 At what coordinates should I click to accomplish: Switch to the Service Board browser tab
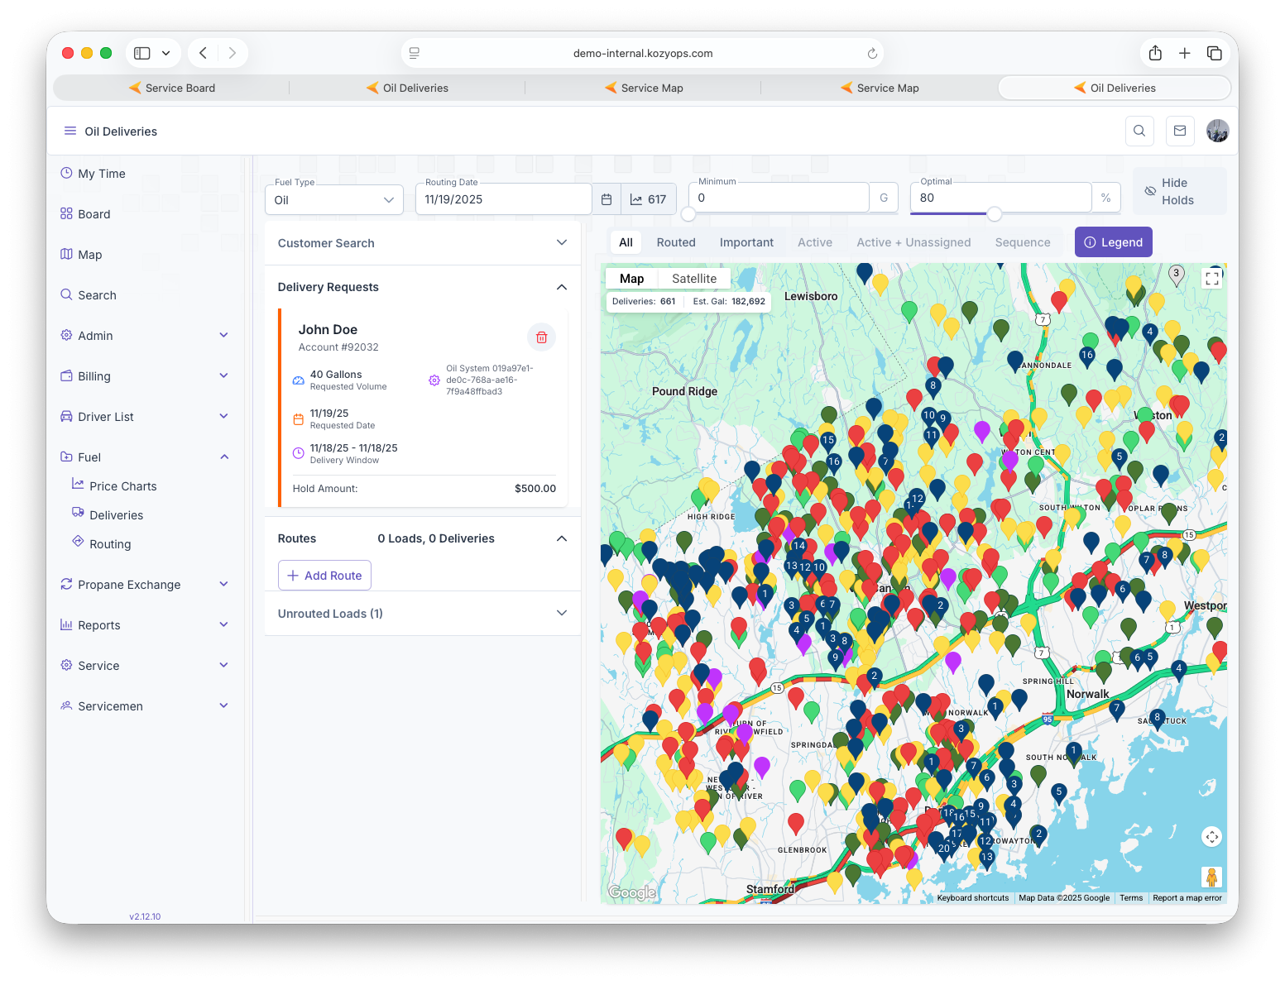coord(172,88)
